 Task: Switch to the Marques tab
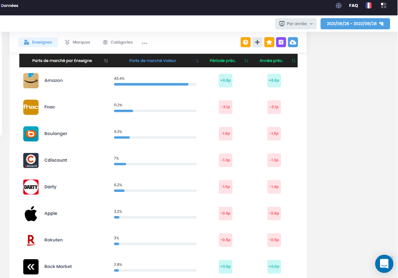pyautogui.click(x=78, y=42)
